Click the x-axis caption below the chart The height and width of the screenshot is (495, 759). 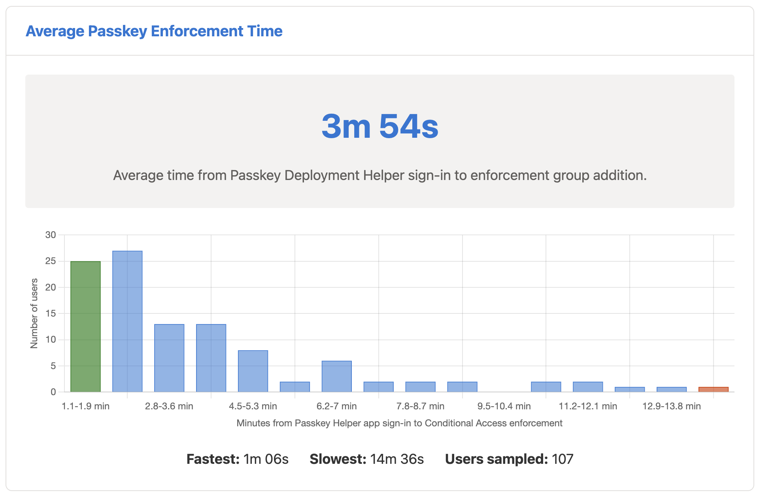point(399,423)
